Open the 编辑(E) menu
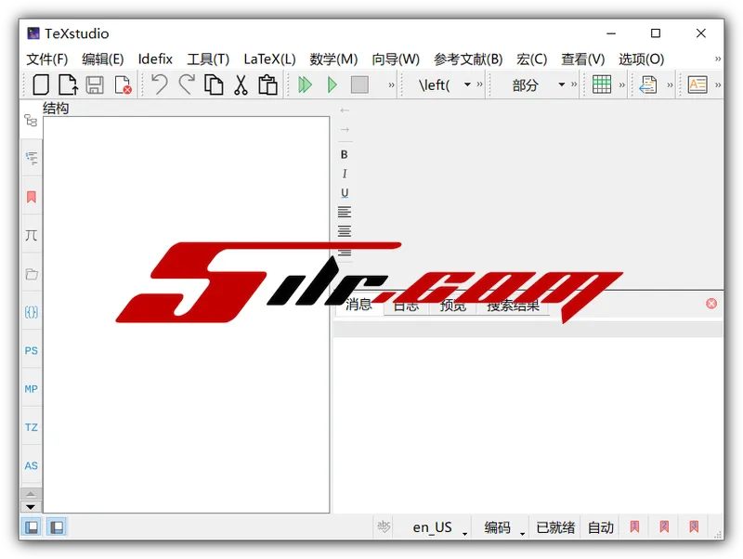743x559 pixels. pos(103,59)
